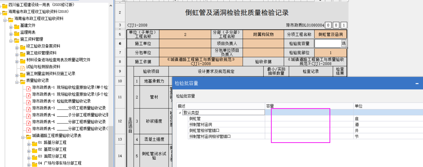Click the 施工单位 value cell
Image resolution: width=423 pixels, height=167 pixels.
(185, 44)
